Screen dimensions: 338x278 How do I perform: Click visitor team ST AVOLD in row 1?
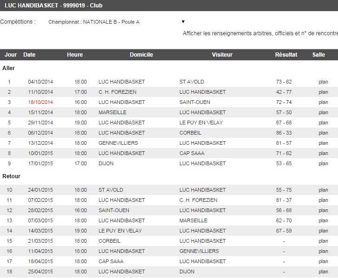192,82
